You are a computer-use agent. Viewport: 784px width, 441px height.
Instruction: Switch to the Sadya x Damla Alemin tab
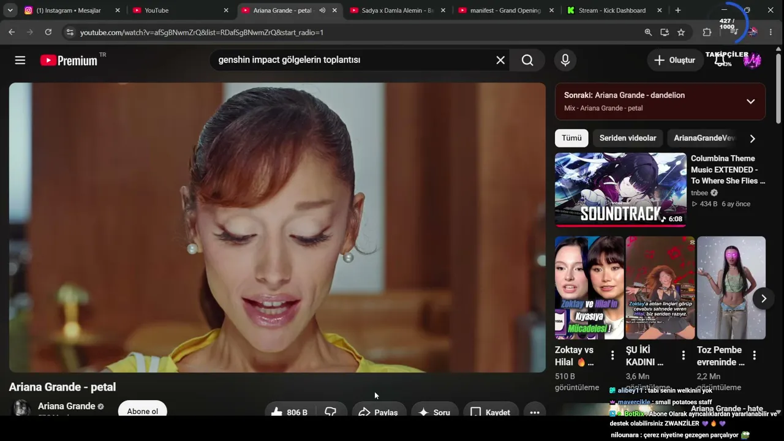tap(398, 10)
